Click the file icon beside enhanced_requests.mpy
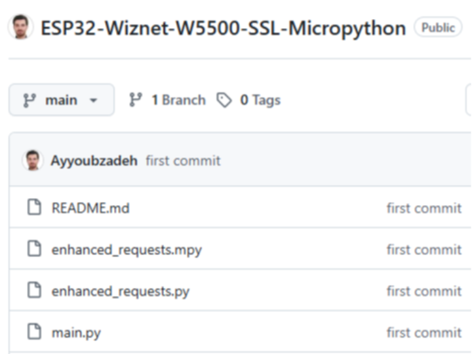Image resolution: width=472 pixels, height=354 pixels. [33, 250]
